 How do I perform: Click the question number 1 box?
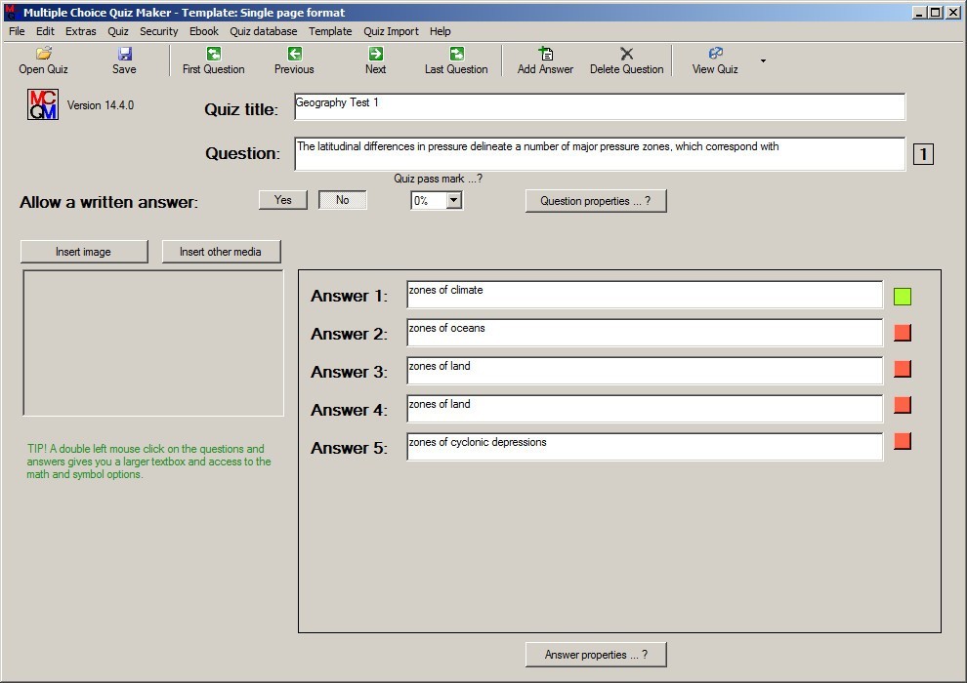pos(923,154)
